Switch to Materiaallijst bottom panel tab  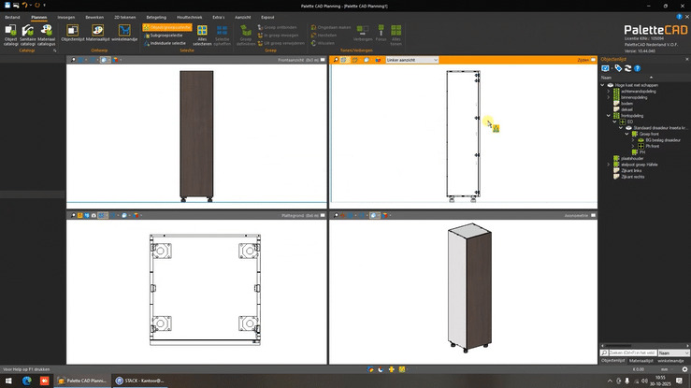[641, 360]
